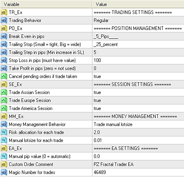Image resolution: width=184 pixels, height=178 pixels.
Task: Click the string icon beside PO_Ex
Action: (x=4, y=28)
